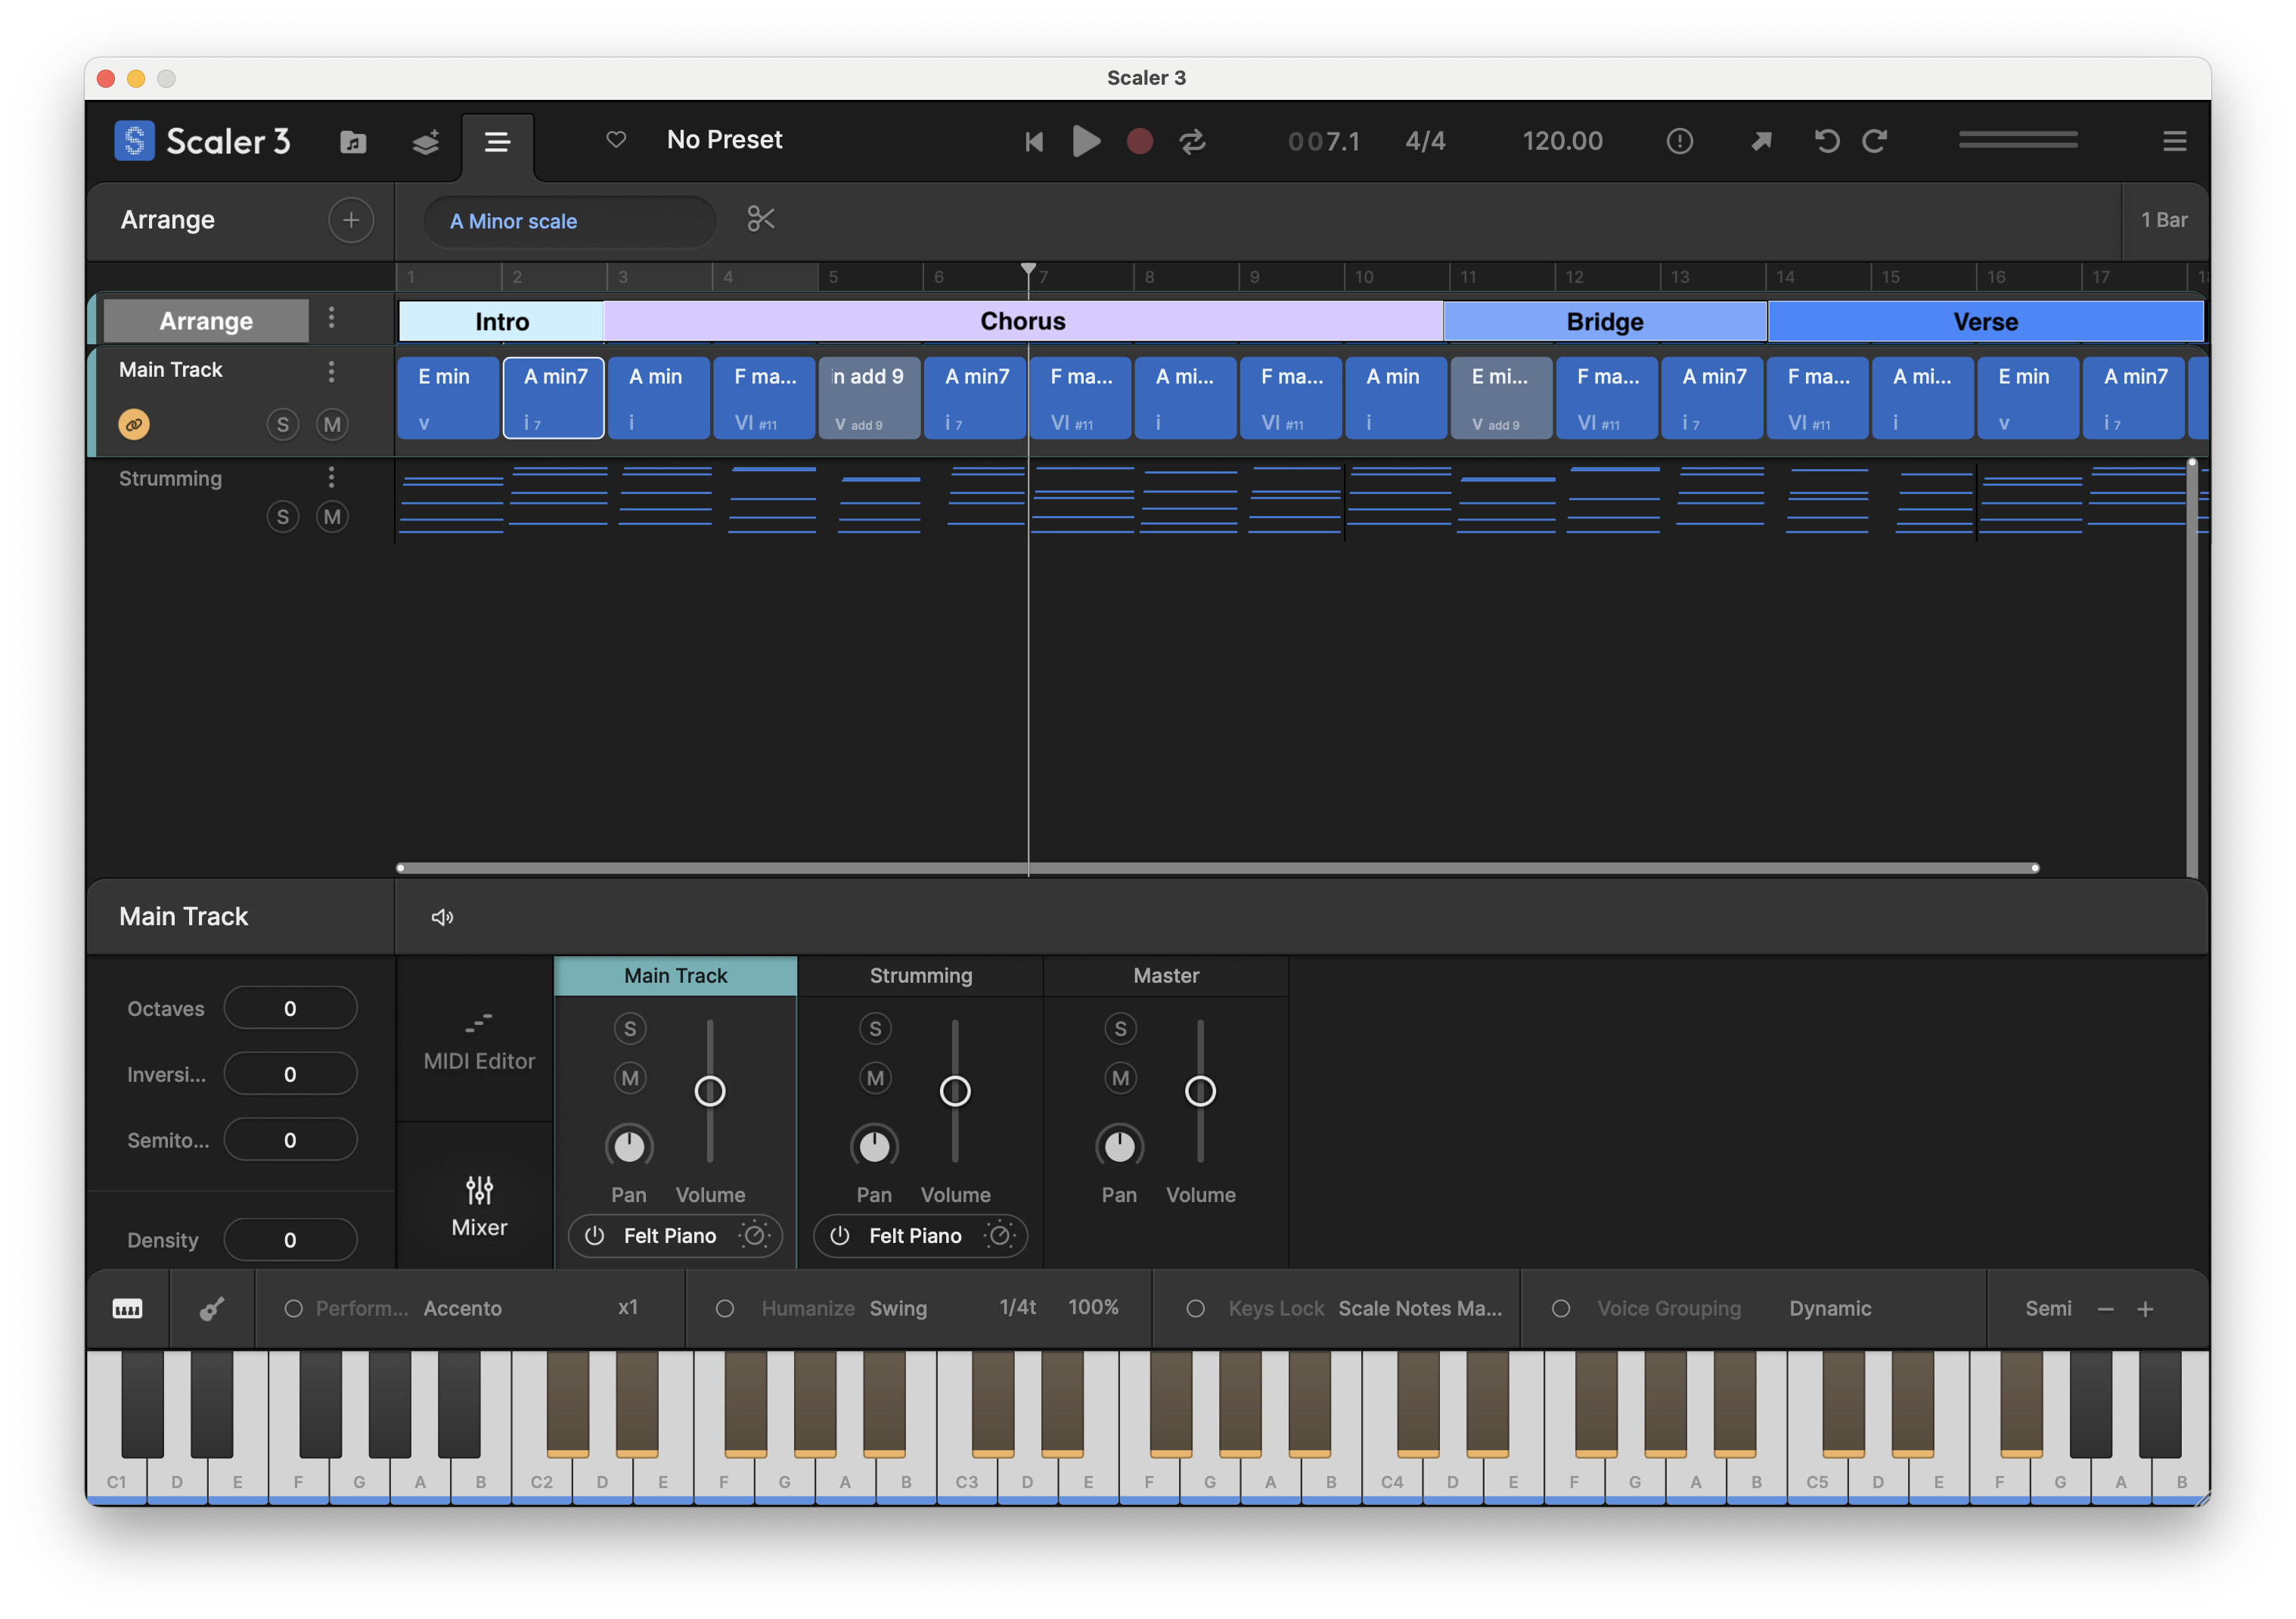Change the 4/4 time signature
The image size is (2296, 1619).
coord(1425,141)
